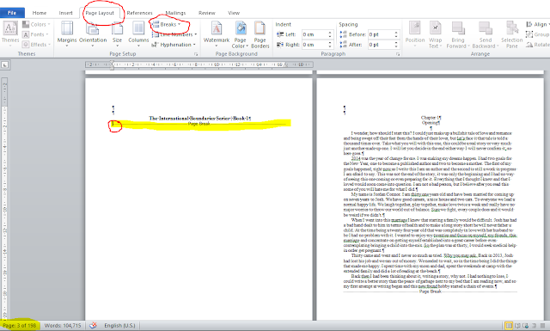The image size is (550, 331).
Task: Click the Page Borders button
Action: pos(260,34)
